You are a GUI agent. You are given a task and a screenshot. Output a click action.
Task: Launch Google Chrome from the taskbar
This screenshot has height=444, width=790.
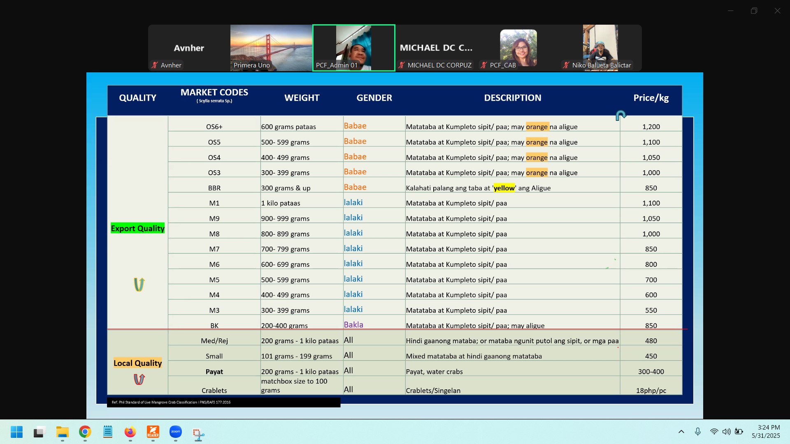click(85, 432)
